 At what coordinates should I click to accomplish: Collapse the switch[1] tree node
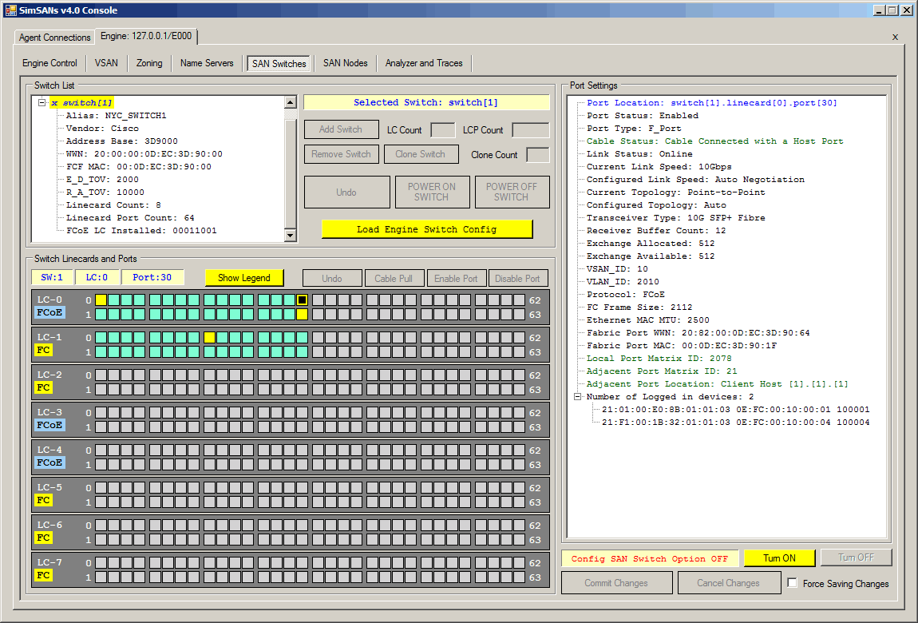[x=42, y=103]
